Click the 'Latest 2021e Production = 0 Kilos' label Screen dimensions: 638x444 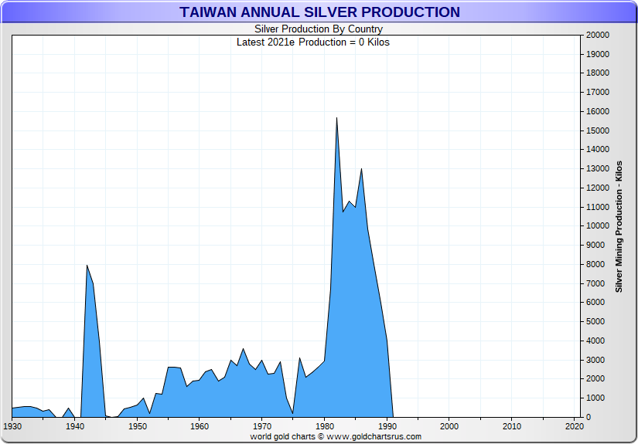[x=312, y=42]
